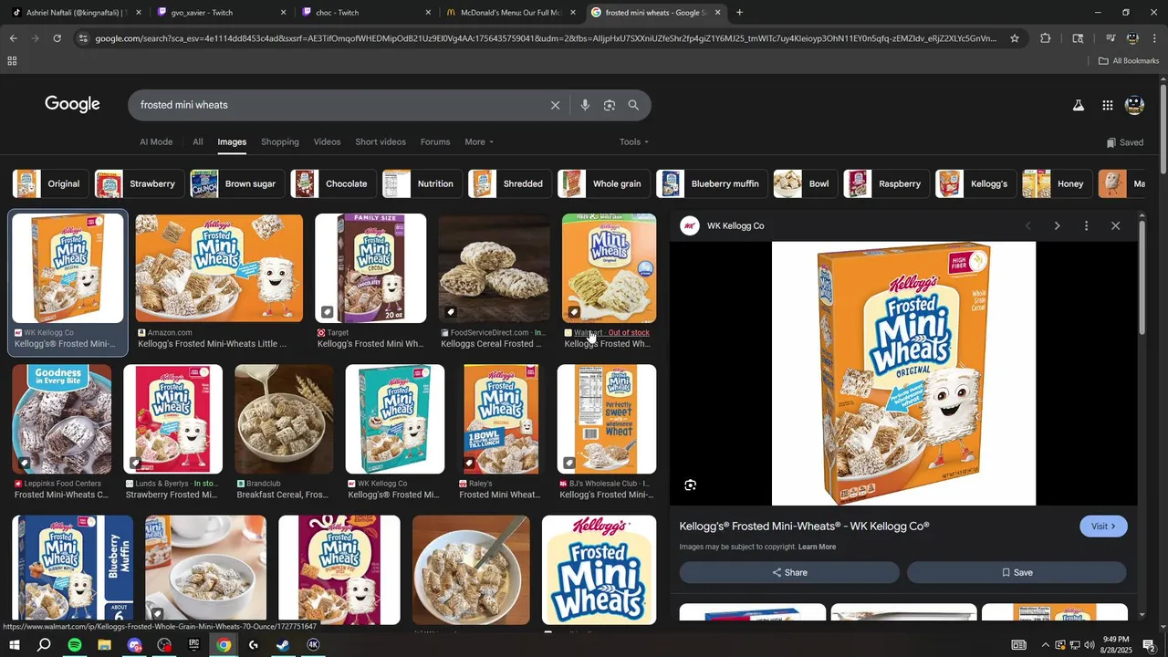Screen dimensions: 1168x657
Task: Filter by Nutrition chip
Action: (x=422, y=183)
